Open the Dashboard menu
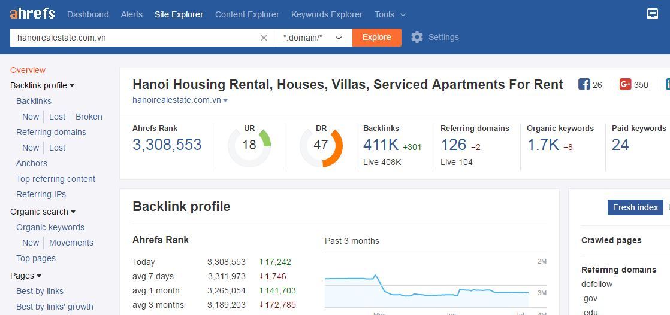 [x=88, y=14]
